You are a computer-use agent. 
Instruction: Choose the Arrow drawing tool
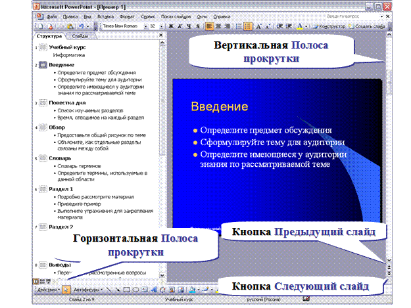point(118,290)
